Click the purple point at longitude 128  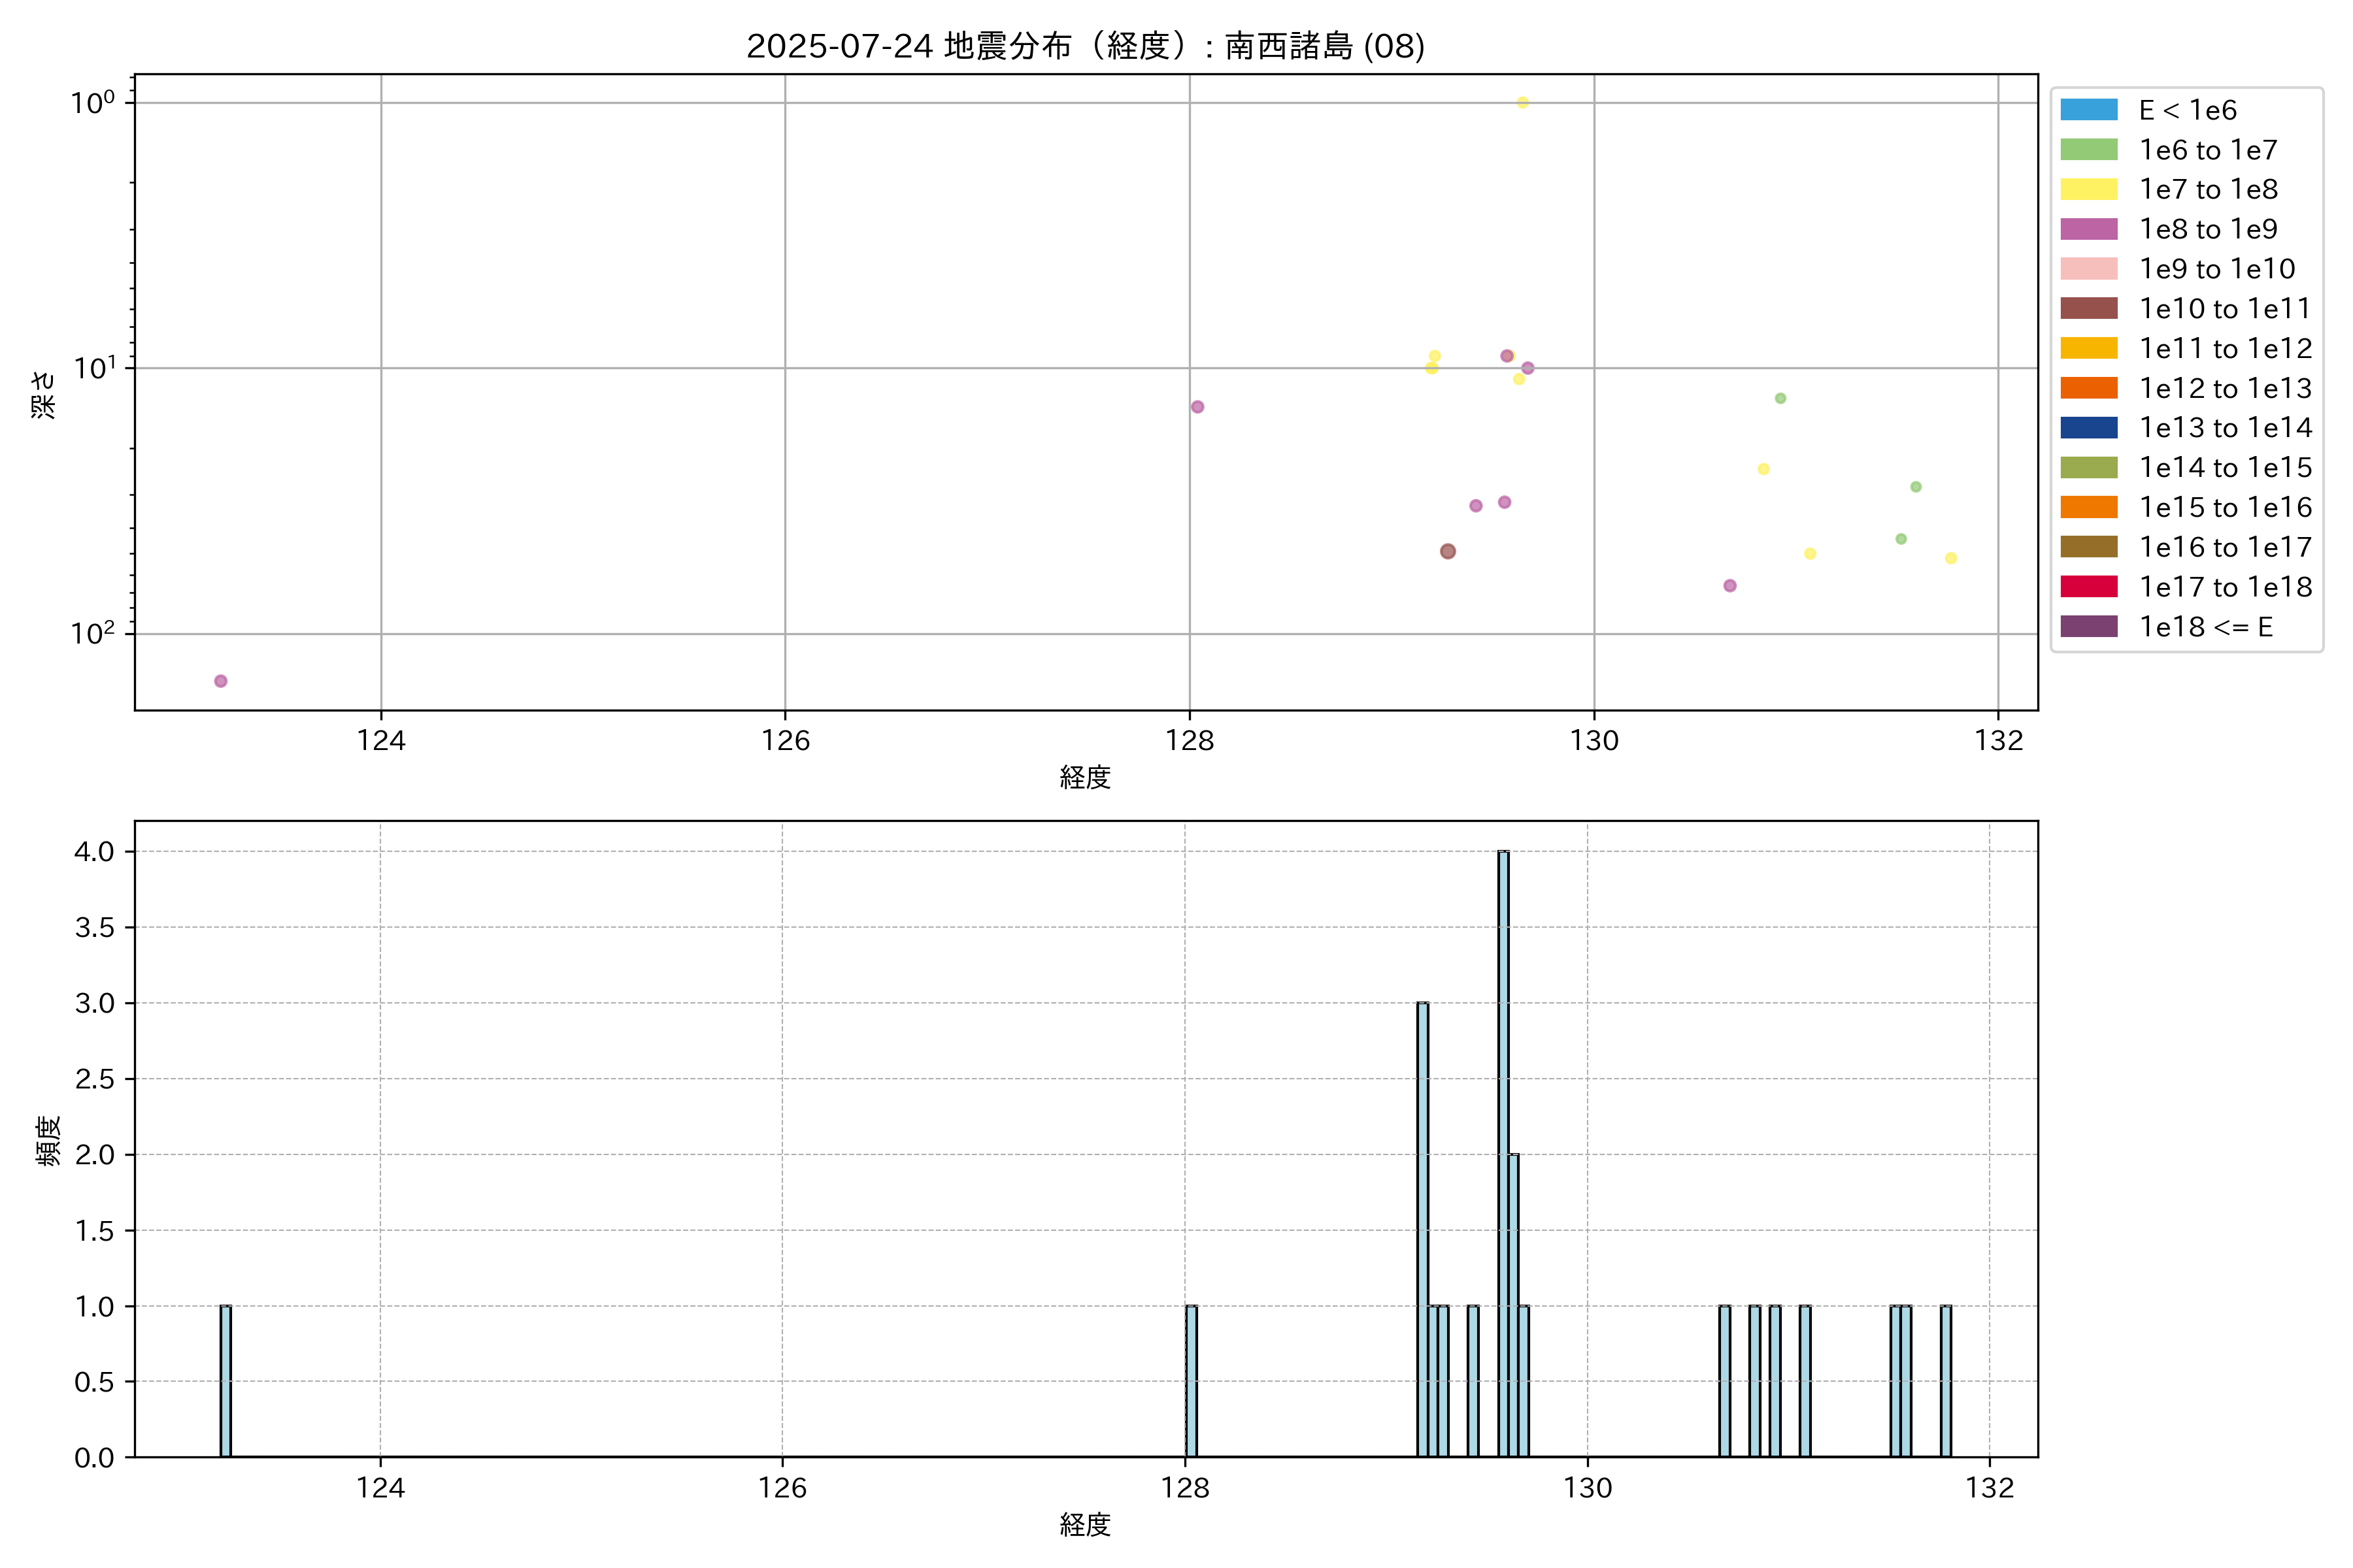coord(1197,407)
